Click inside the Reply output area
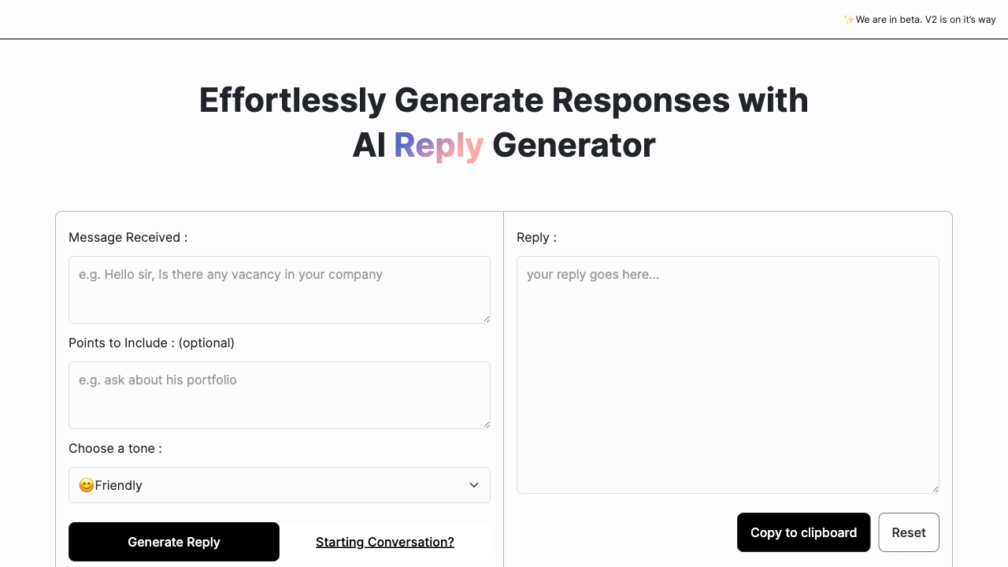The width and height of the screenshot is (1008, 567). pos(728,374)
